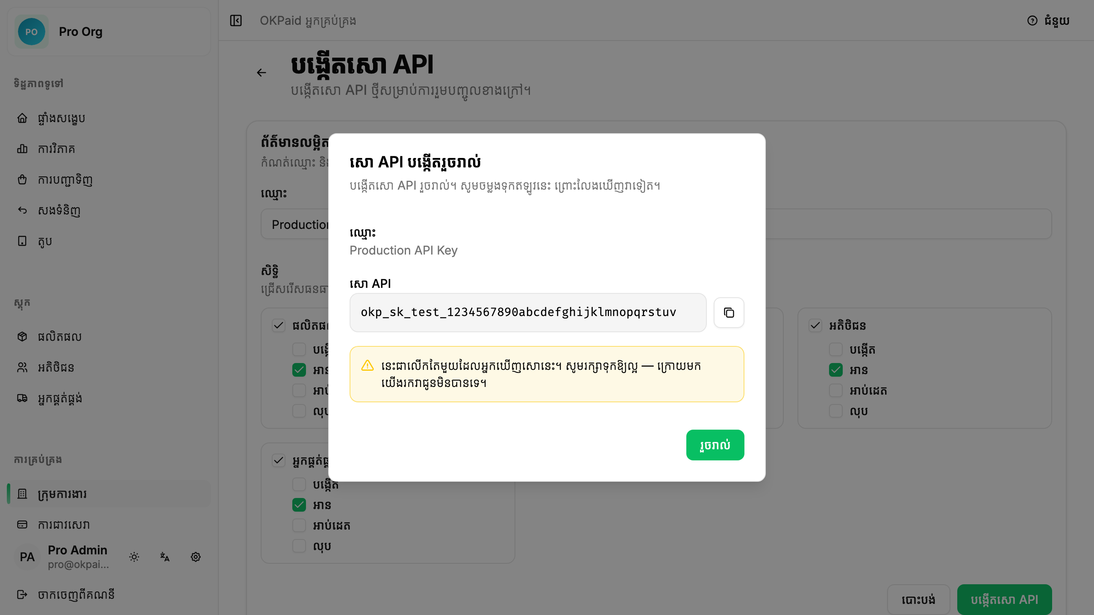The image size is (1094, 615).
Task: Open អតិថិជន customers in sidebar
Action: click(x=109, y=367)
